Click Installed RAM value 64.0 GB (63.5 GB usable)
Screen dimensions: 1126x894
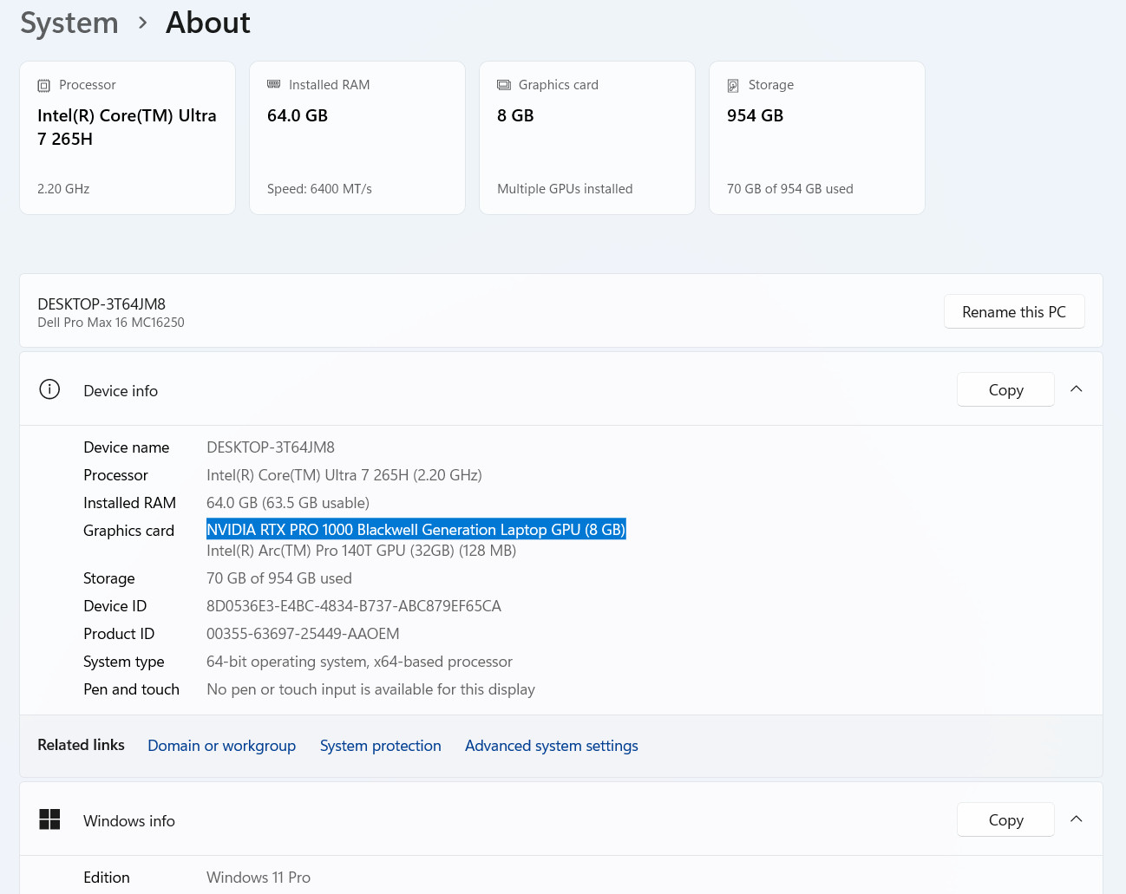[x=288, y=503]
